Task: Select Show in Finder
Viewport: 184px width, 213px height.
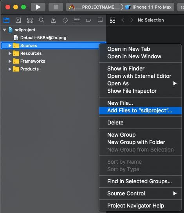Action: click(x=140, y=69)
